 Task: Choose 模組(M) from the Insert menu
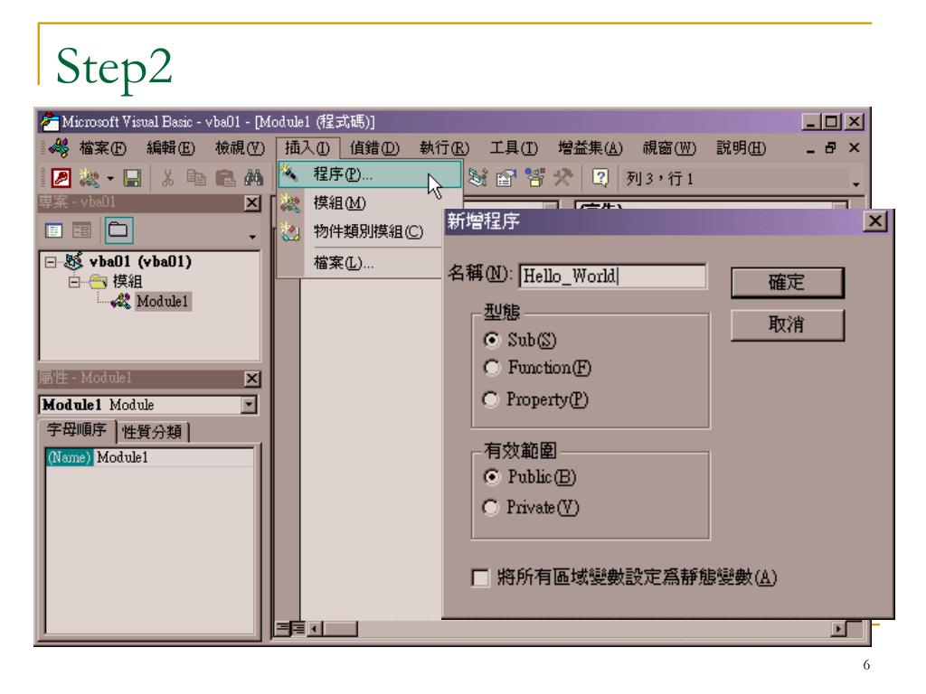(360, 203)
